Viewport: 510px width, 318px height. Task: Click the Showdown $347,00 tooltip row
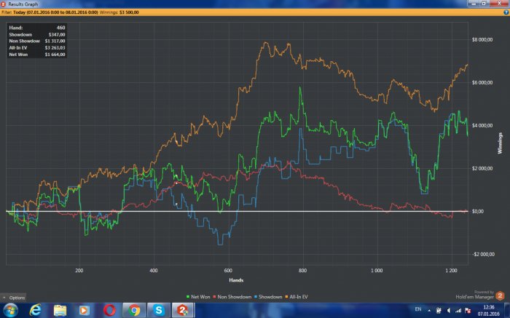pyautogui.click(x=37, y=34)
